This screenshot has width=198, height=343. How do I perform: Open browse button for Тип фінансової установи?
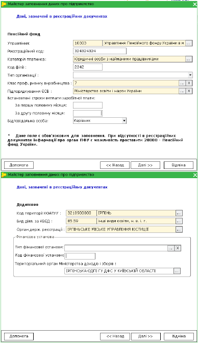171,248
